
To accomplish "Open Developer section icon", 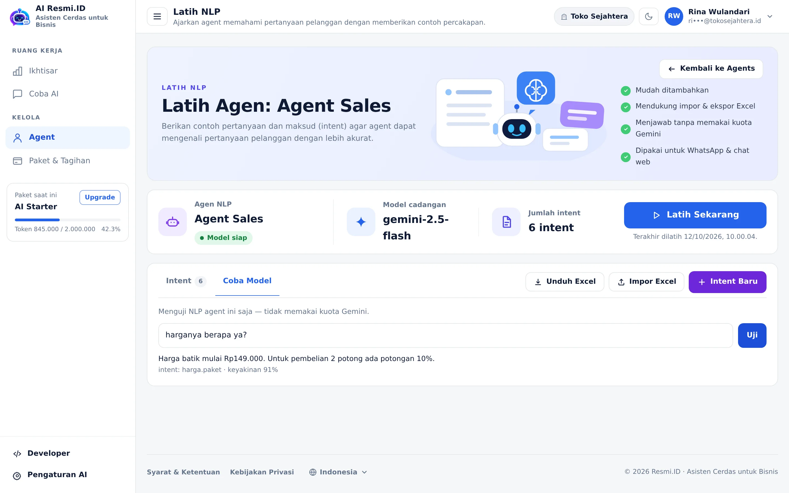I will (x=17, y=454).
